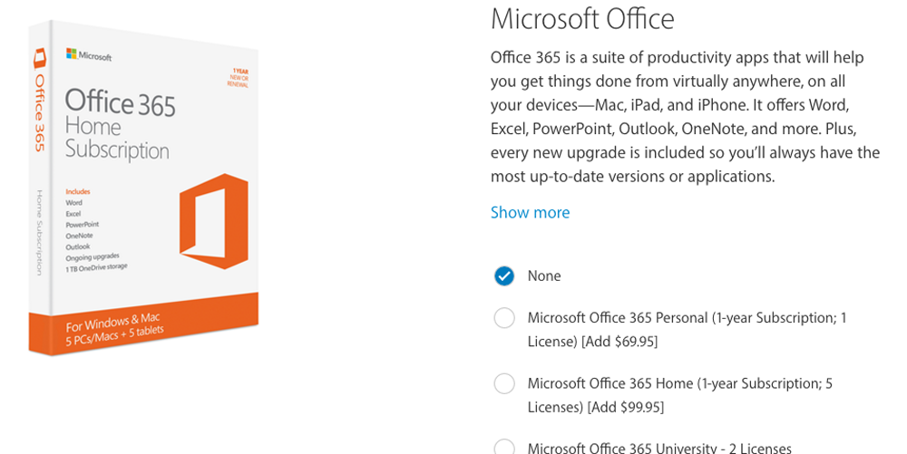Click the Includes app list on the box
Viewport: 907px width, 454px height.
93,230
